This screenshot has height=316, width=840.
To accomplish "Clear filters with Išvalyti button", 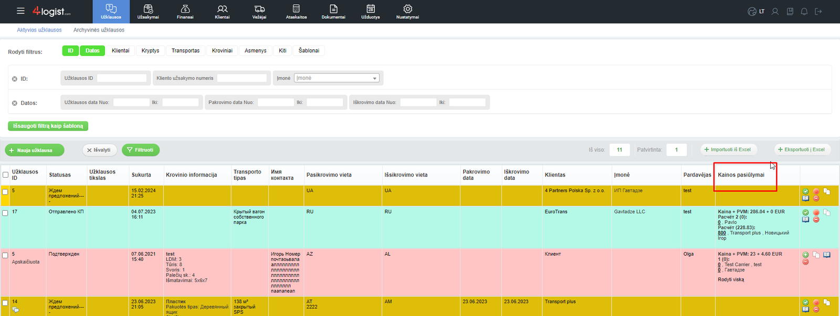I will click(99, 150).
